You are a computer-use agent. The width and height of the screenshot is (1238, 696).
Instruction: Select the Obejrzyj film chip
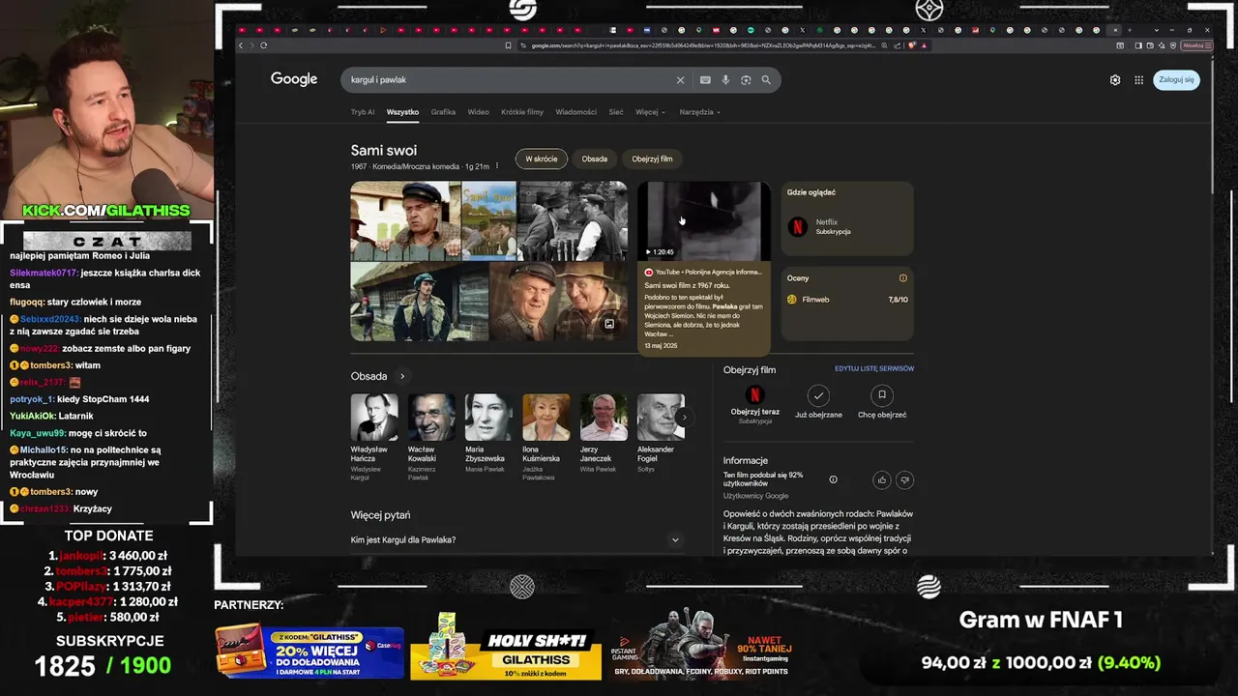pos(652,159)
